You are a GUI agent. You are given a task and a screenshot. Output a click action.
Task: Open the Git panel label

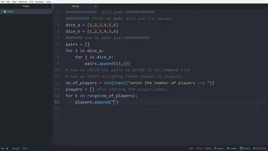261,148
